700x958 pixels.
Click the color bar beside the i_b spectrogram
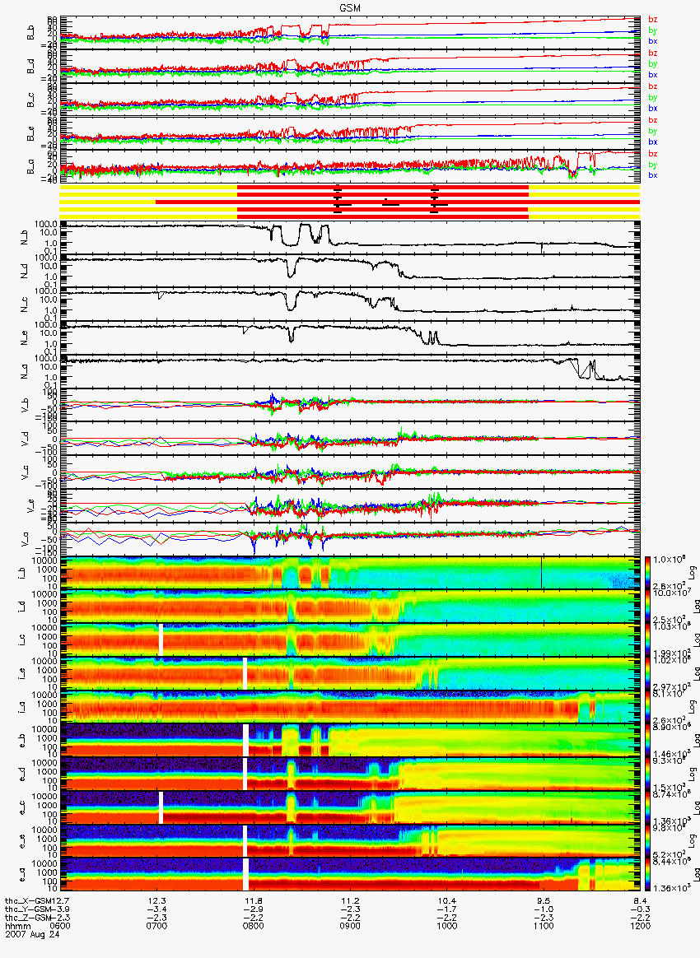coord(649,573)
